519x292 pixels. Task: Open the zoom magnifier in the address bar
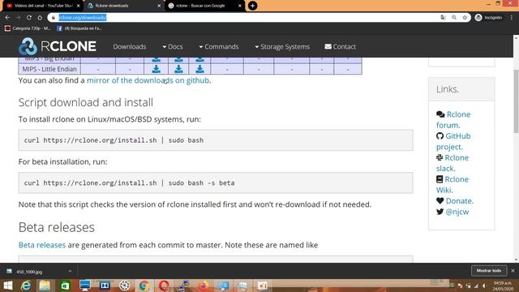point(454,17)
